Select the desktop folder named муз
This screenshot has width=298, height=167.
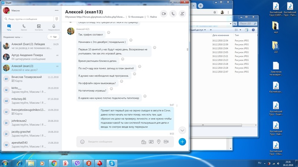(276, 27)
